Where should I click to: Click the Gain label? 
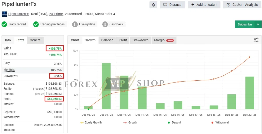coord(7,48)
